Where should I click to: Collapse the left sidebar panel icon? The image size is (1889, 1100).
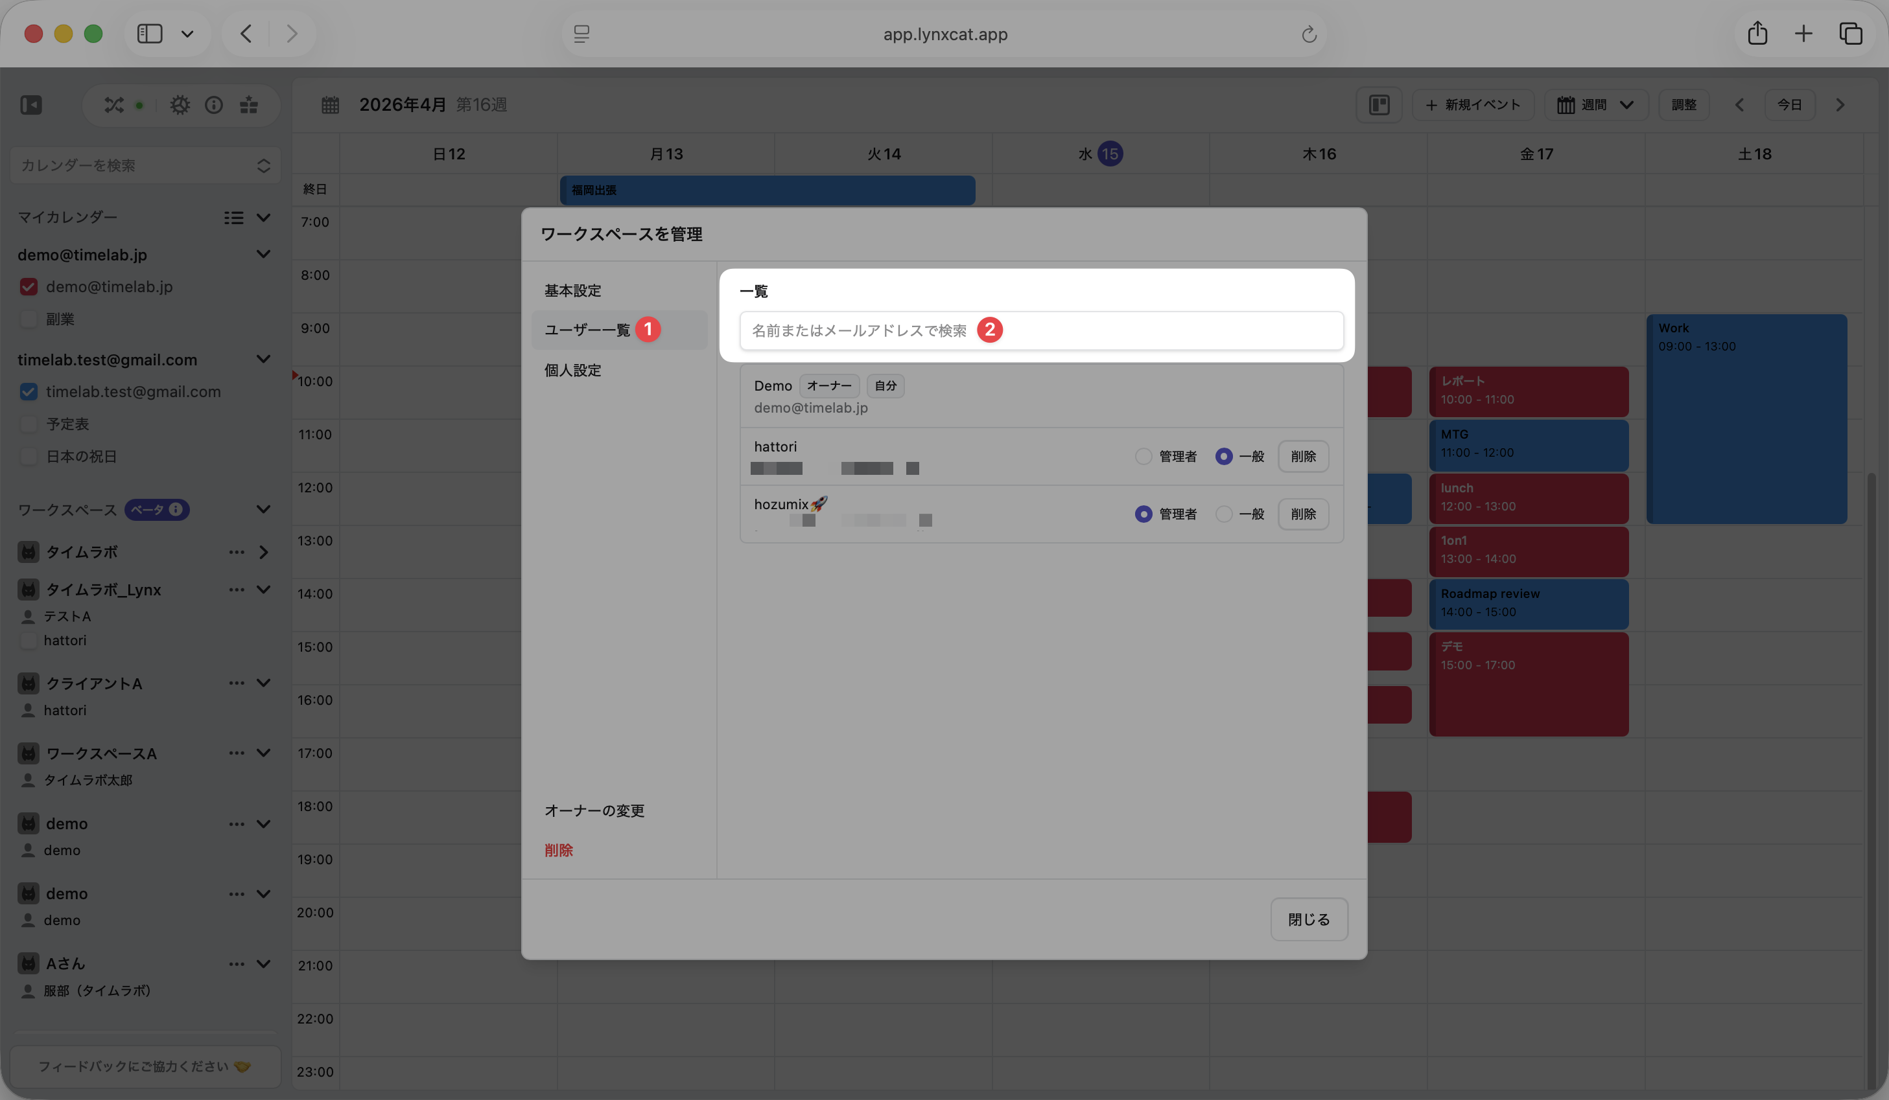click(32, 105)
